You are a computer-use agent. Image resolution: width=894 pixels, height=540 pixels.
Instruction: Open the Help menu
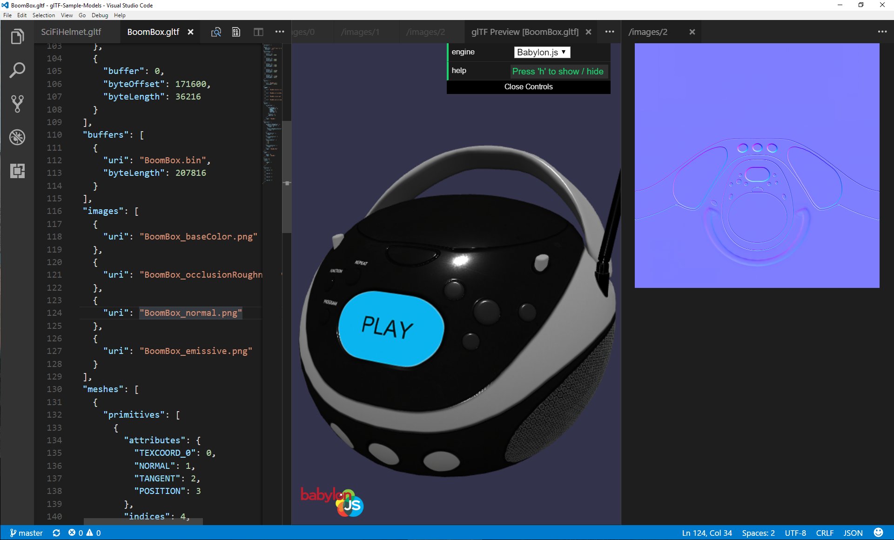tap(120, 15)
